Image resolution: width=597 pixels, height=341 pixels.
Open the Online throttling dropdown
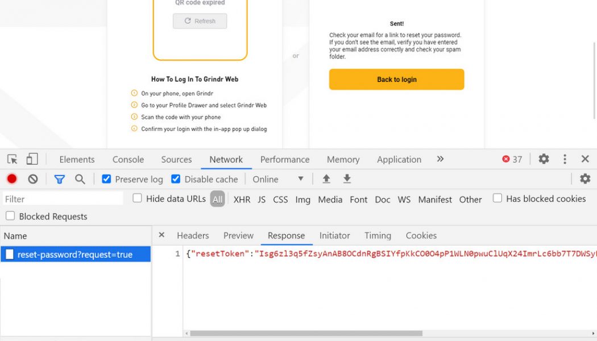point(278,179)
